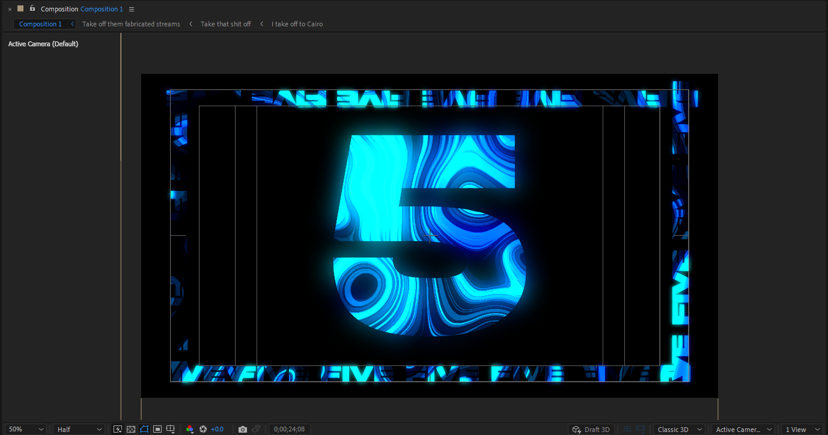Open the 1 View layout dropdown
This screenshot has width=828, height=435.
tap(802, 429)
